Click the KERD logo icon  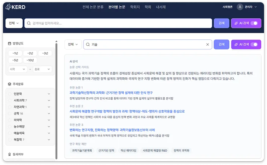[x=8, y=7]
